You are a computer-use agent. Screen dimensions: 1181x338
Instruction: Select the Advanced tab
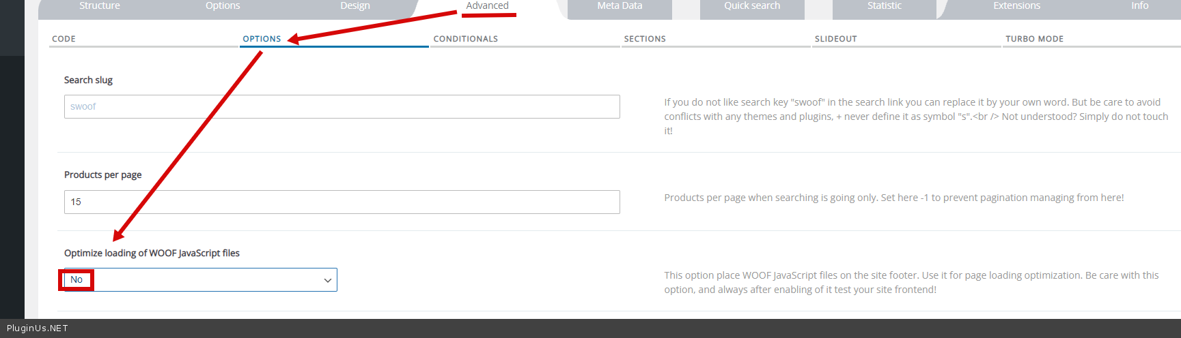tap(487, 6)
